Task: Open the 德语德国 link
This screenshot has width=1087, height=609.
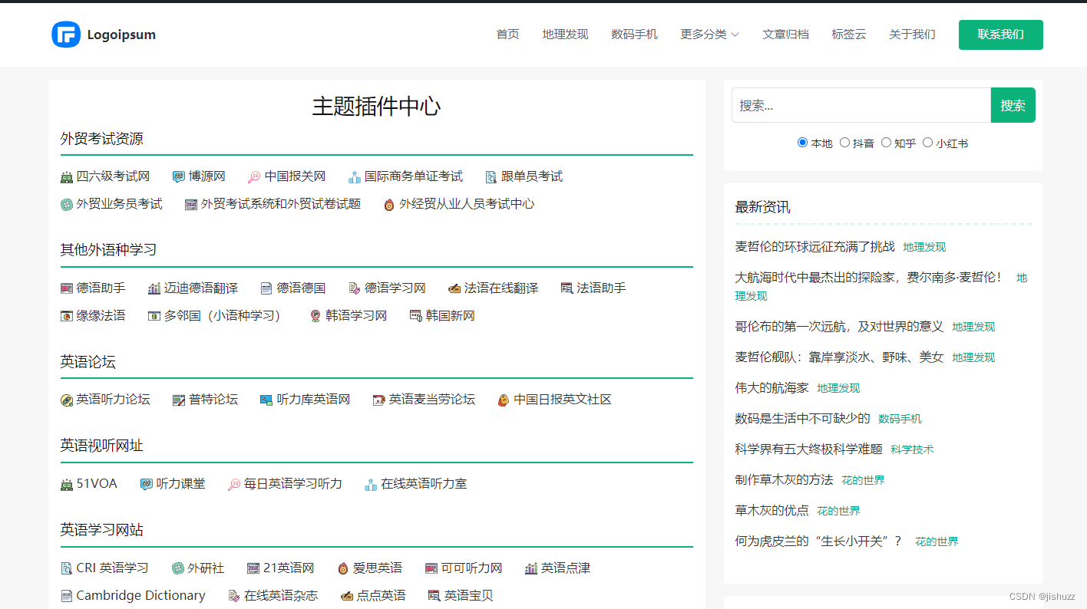Action: [301, 288]
